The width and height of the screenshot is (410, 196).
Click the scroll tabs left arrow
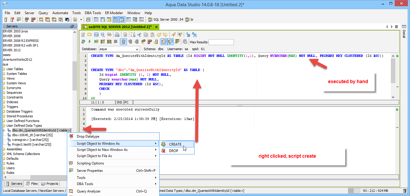(387, 27)
